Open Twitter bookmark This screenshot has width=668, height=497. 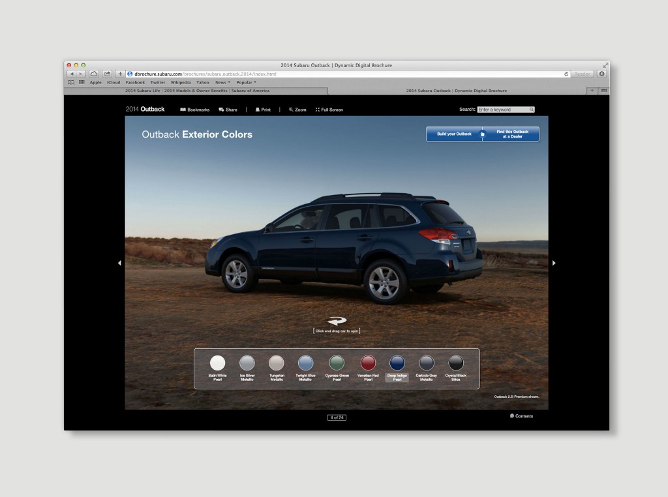158,83
